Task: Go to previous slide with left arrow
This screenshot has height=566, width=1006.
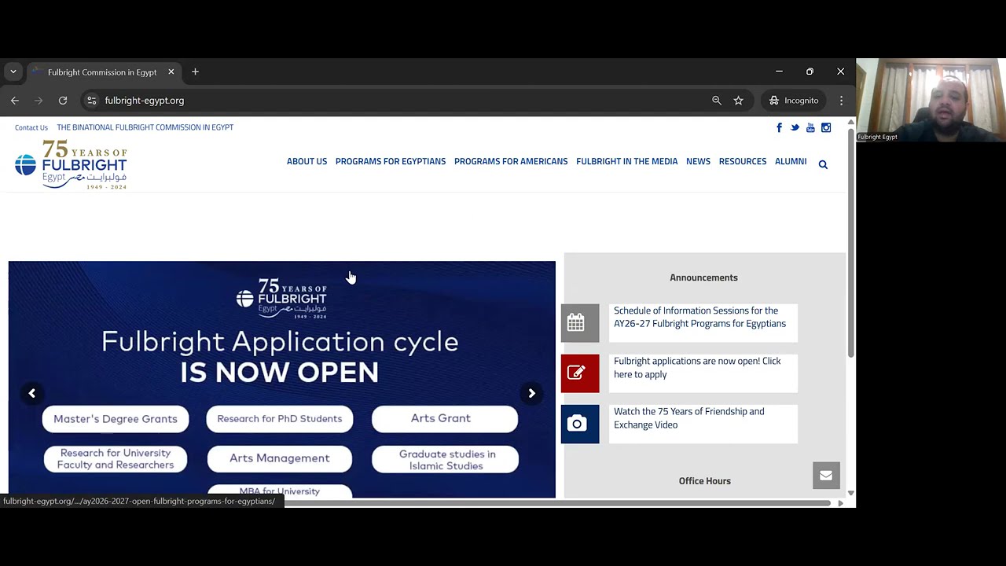Action: pyautogui.click(x=31, y=393)
